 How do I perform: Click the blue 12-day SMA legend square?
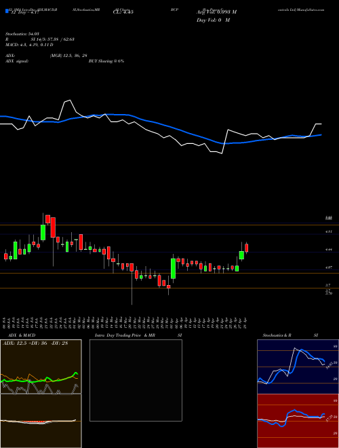pyautogui.click(x=7, y=11)
